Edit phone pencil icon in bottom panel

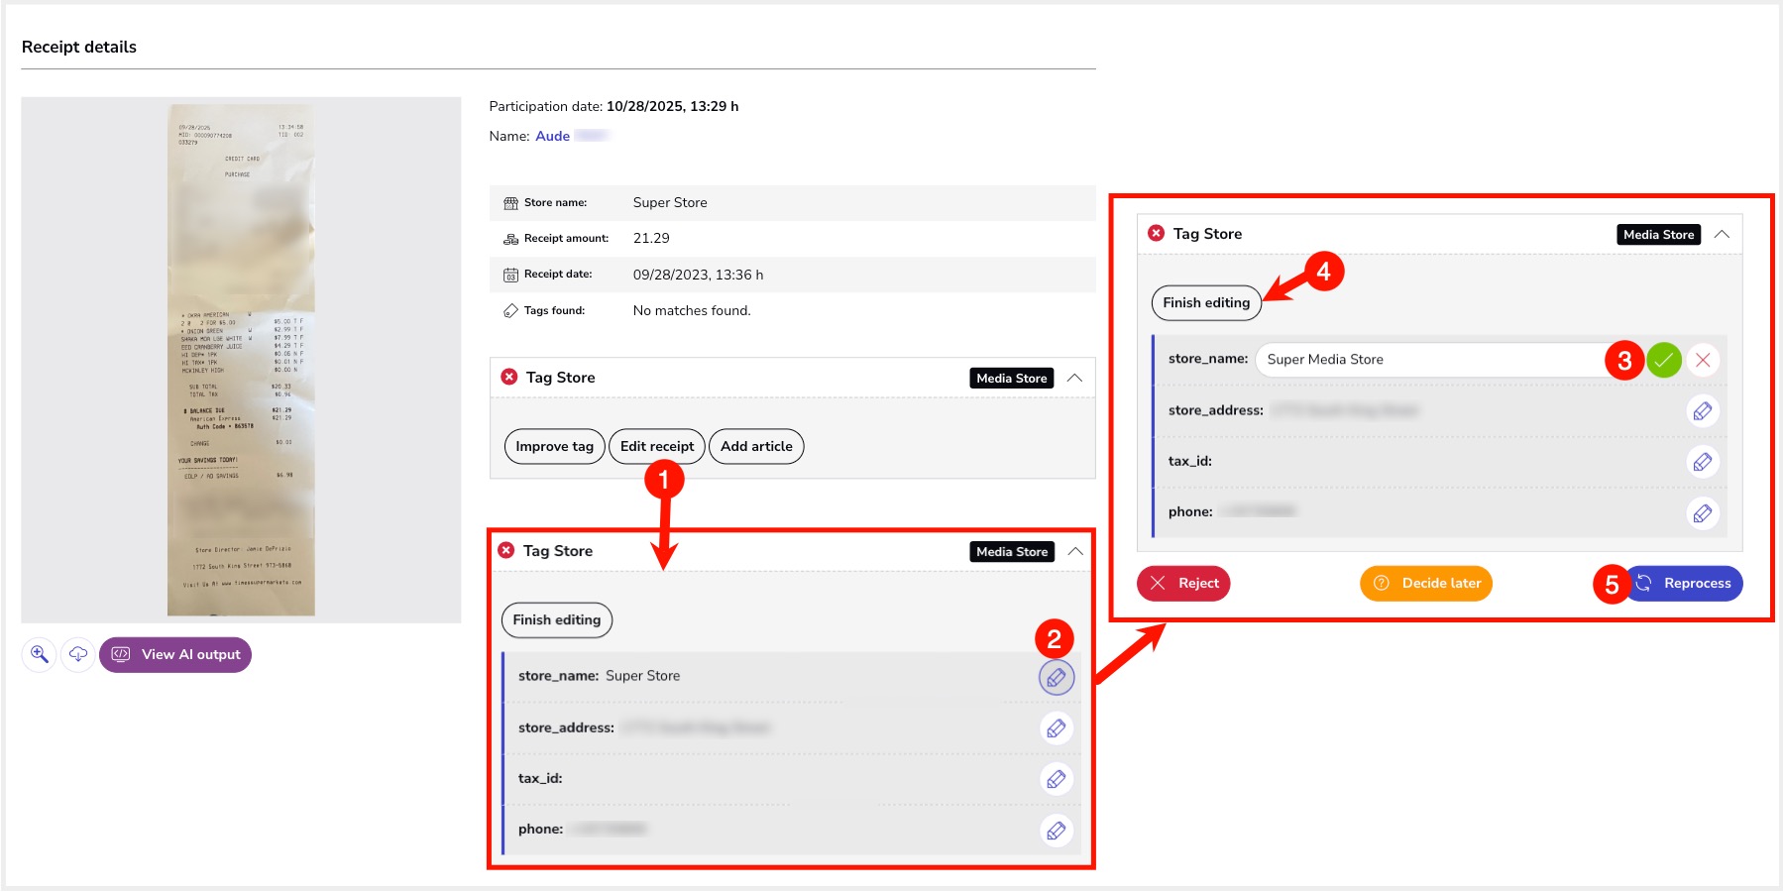coord(1056,831)
